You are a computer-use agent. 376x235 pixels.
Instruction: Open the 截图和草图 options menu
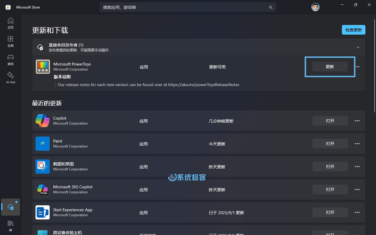pyautogui.click(x=357, y=167)
